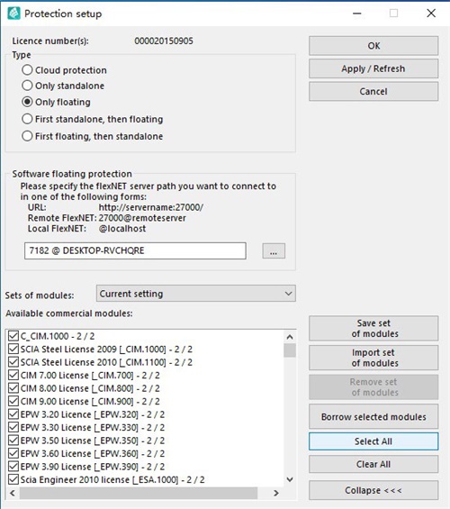Screen dimensions: 450x509
Task: Click the Clear All button
Action: [373, 464]
